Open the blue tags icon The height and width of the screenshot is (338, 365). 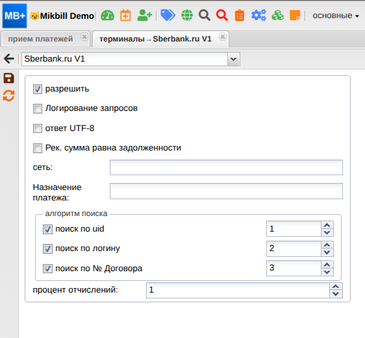168,16
